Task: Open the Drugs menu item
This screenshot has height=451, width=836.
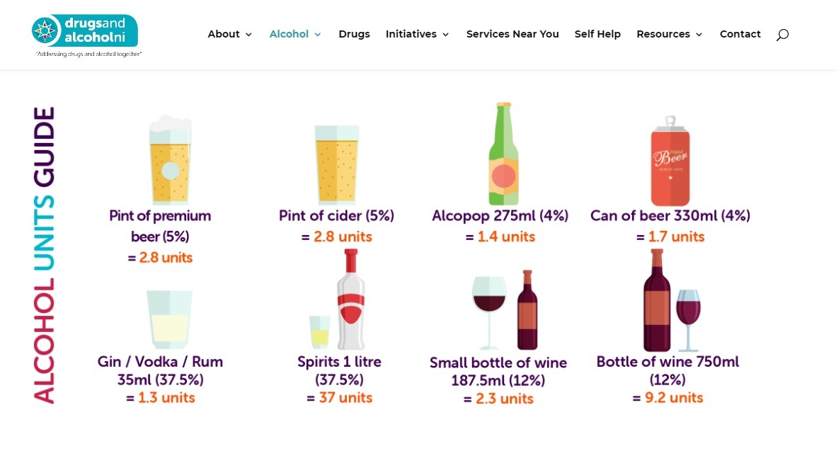Action: [x=354, y=34]
